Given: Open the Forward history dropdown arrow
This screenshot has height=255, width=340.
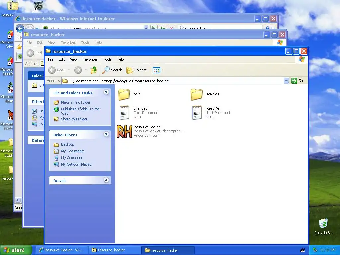Looking at the screenshot, I should [x=86, y=70].
